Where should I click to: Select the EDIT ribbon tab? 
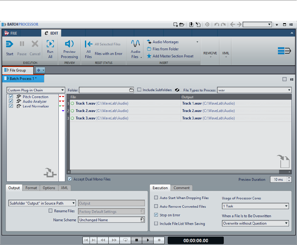(51, 33)
